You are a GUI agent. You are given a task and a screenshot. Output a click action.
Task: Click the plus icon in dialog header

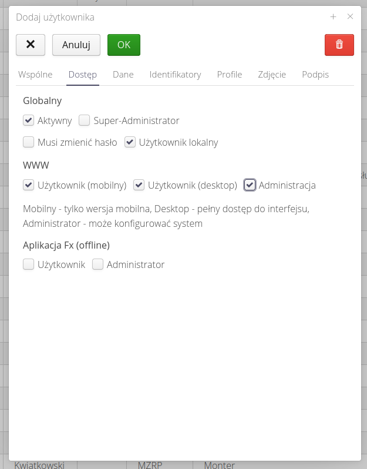333,17
